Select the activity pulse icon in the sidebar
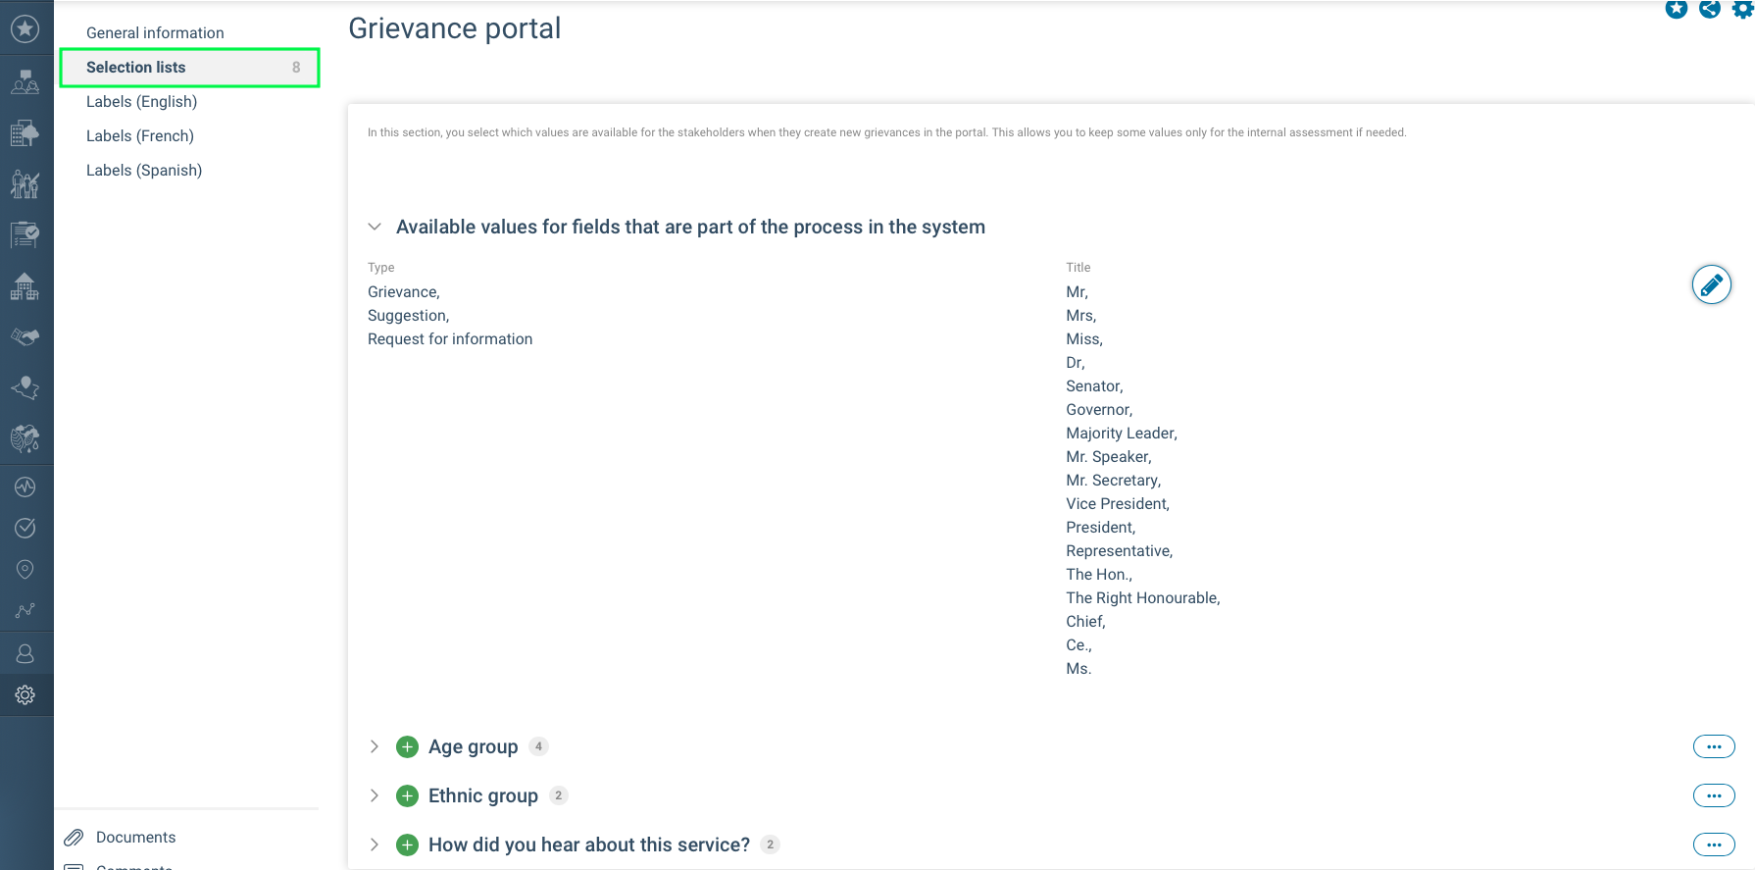 tap(25, 486)
